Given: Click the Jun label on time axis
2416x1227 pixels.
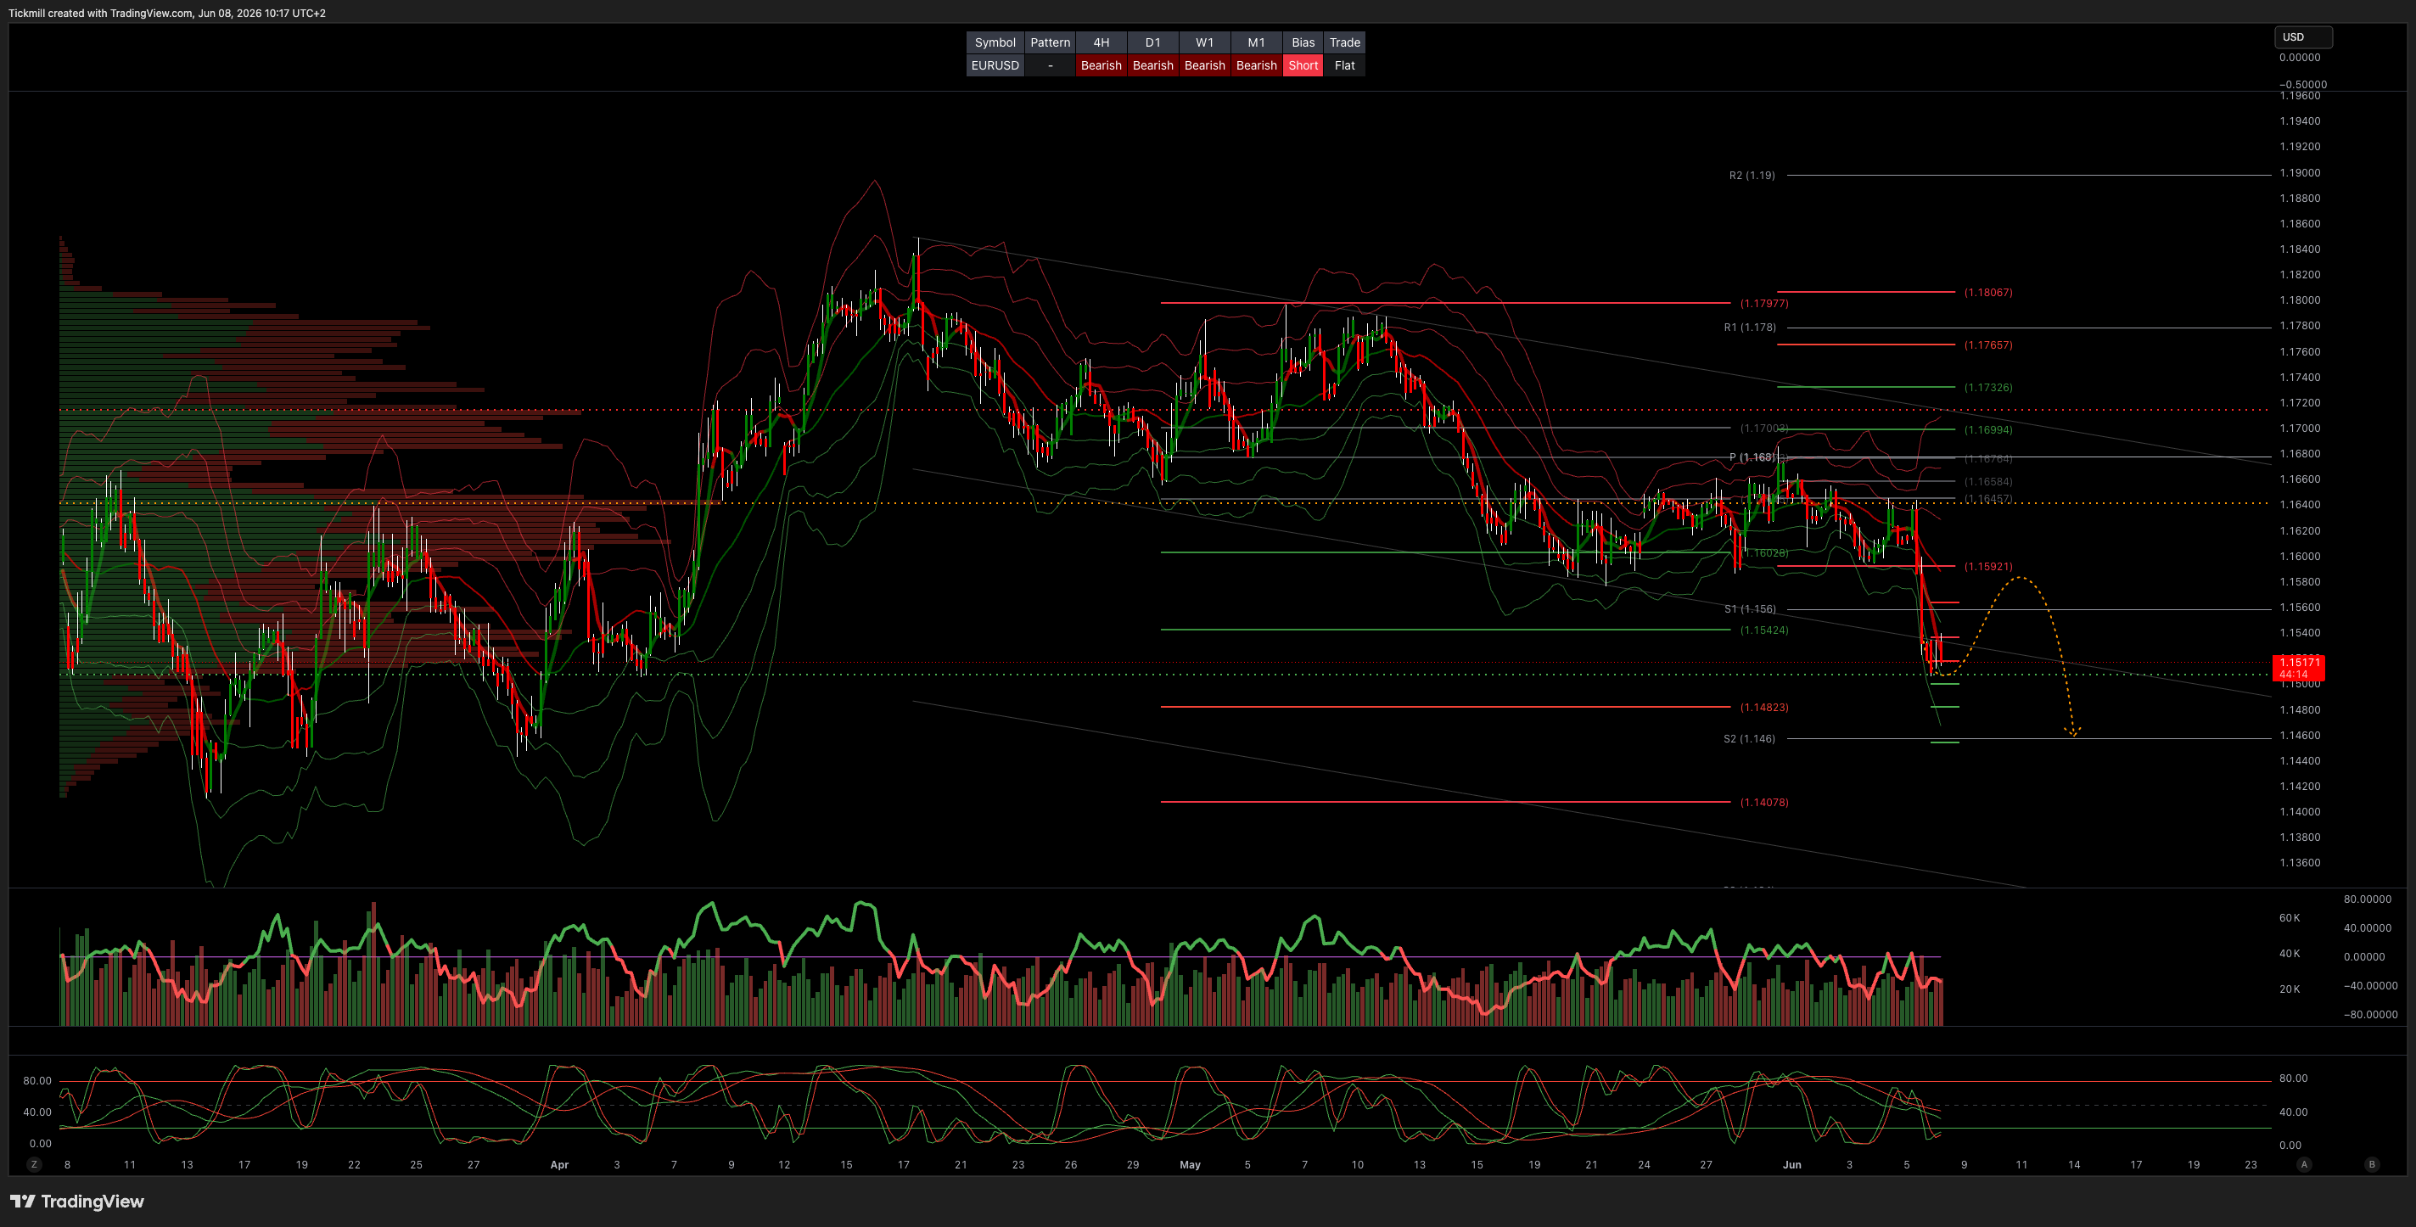Looking at the screenshot, I should click(x=1791, y=1164).
